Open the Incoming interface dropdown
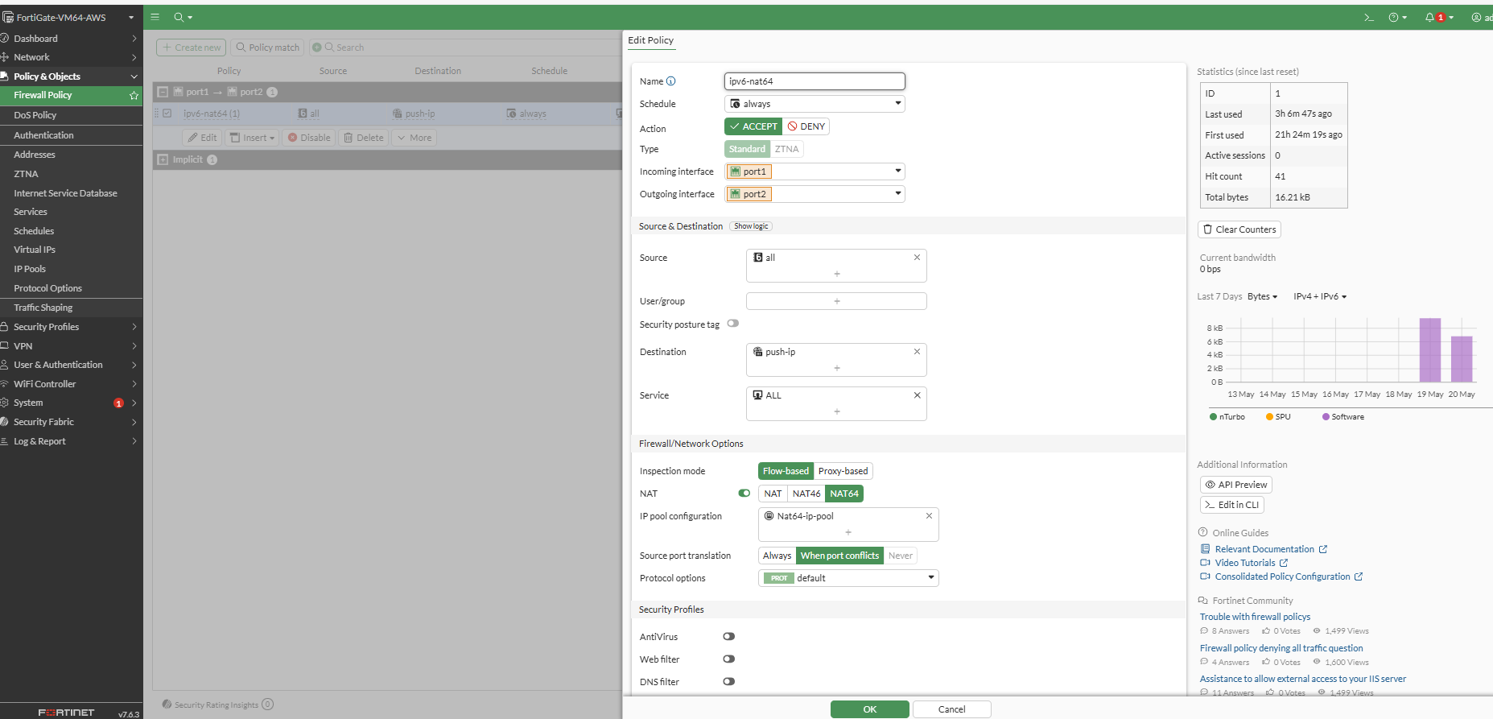The height and width of the screenshot is (719, 1493). [x=815, y=171]
